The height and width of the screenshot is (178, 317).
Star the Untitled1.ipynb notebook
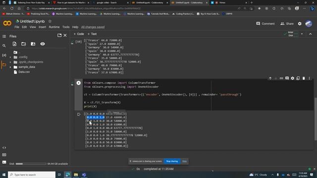(x=50, y=21)
